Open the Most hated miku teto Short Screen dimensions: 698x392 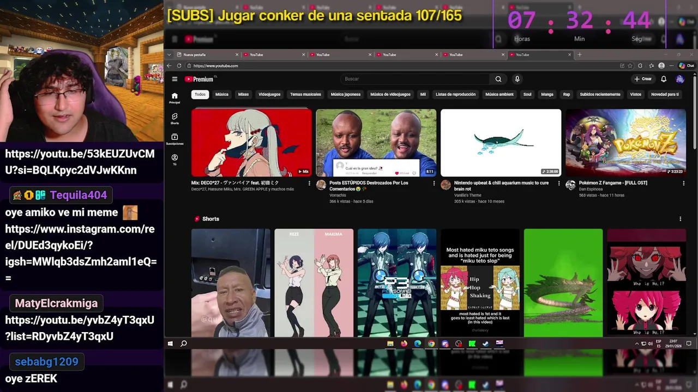(480, 283)
